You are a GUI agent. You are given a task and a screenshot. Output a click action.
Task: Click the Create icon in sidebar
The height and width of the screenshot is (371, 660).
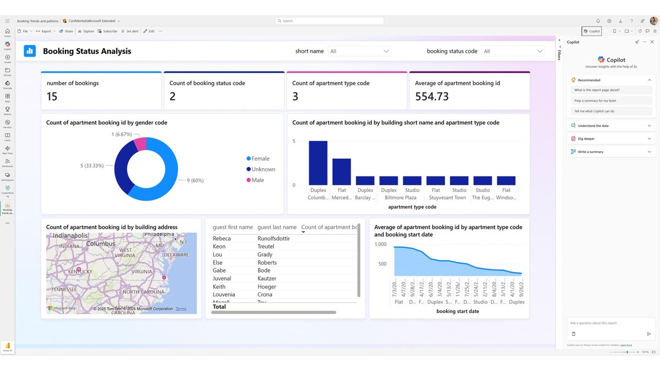click(x=7, y=59)
